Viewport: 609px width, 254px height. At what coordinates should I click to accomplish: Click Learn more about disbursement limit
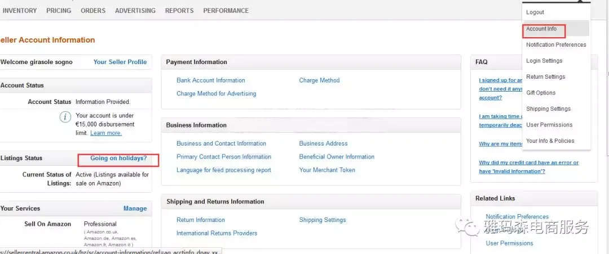tap(106, 133)
